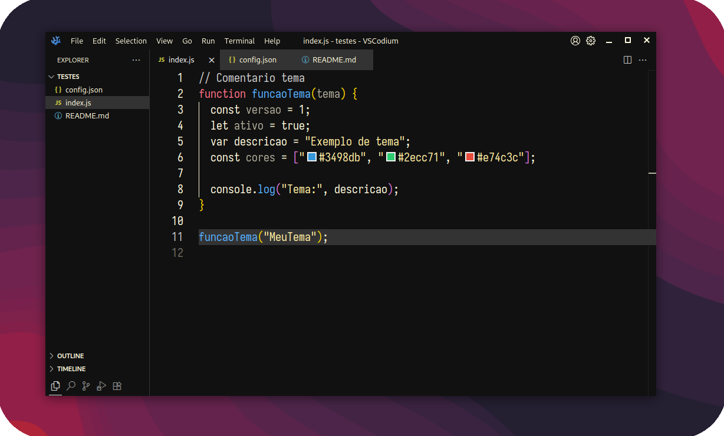
Task: Click "ativo" variable on line 4
Action: [x=249, y=125]
